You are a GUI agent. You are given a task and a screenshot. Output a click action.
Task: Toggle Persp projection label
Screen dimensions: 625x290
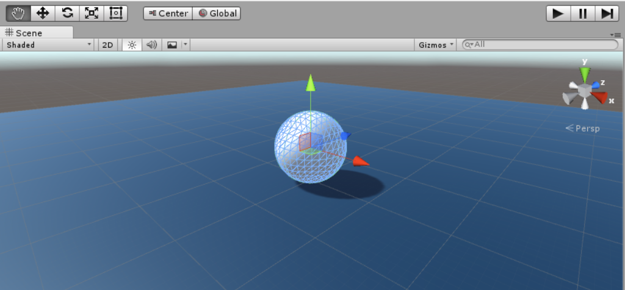point(582,128)
